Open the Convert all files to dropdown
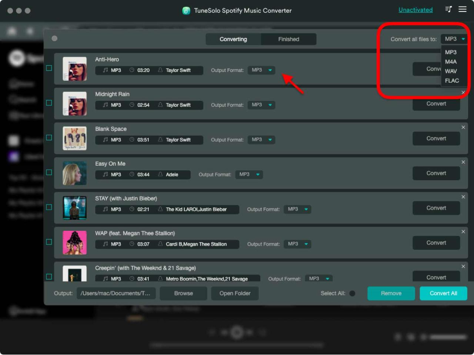Image resolution: width=474 pixels, height=355 pixels. pyautogui.click(x=455, y=39)
